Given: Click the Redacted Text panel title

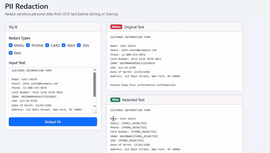Looking at the screenshot, I should (x=133, y=100).
